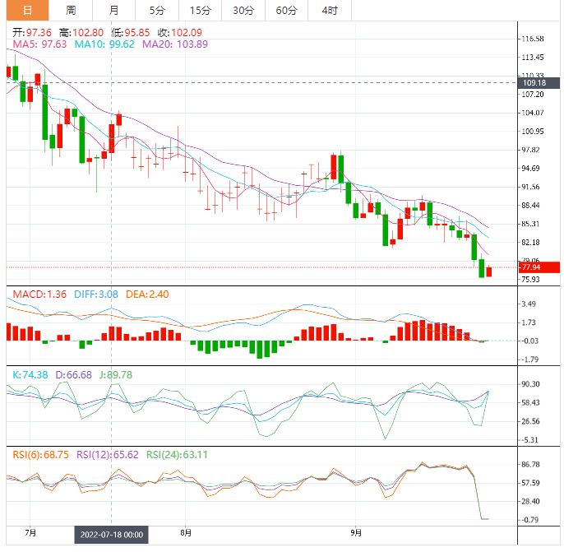Switch to the 周 weekly tab
Image resolution: width=564 pixels, height=552 pixels.
pyautogui.click(x=71, y=10)
